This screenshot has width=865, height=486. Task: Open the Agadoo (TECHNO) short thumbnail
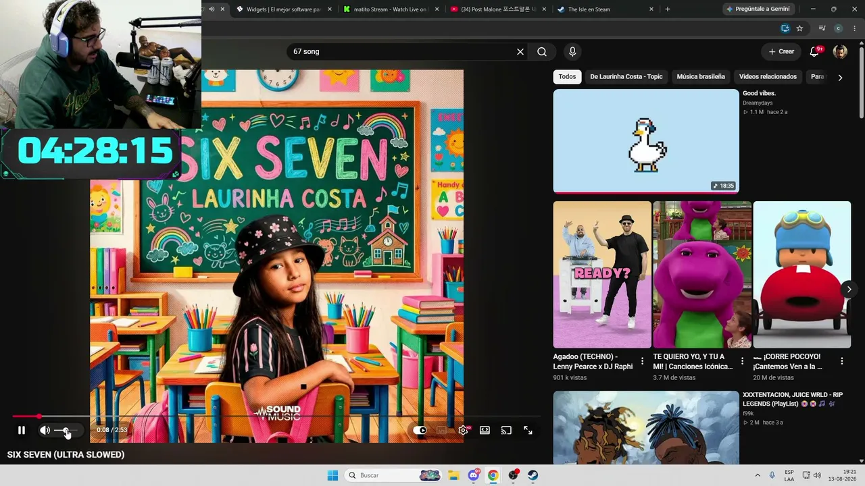pyautogui.click(x=602, y=275)
